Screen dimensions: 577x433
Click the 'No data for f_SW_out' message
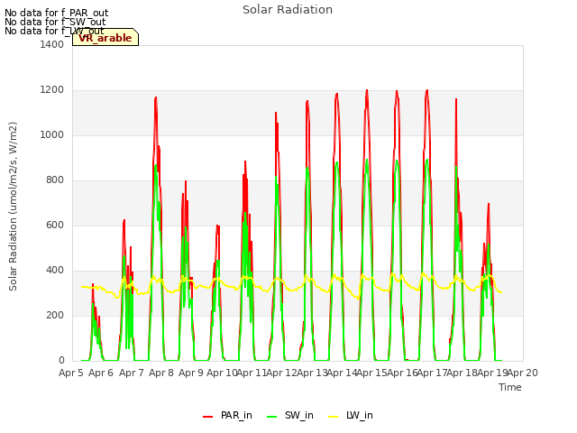pyautogui.click(x=55, y=22)
